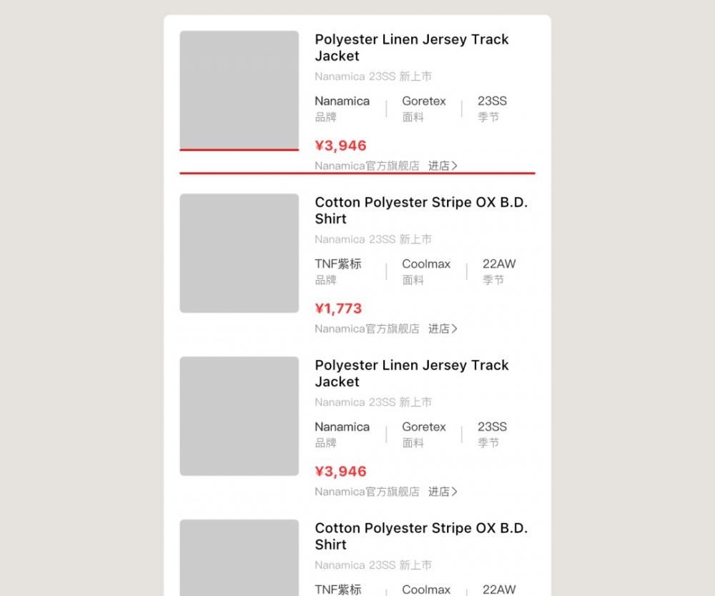Screen dimensions: 715x596
Task: Open bottom 'Cotton Polyester Stripe OX B.D. Shirt' title
Action: pyautogui.click(x=421, y=536)
